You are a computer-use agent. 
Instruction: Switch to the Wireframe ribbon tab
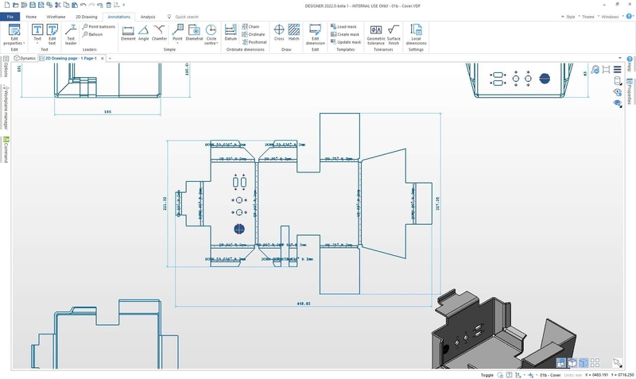pyautogui.click(x=56, y=16)
